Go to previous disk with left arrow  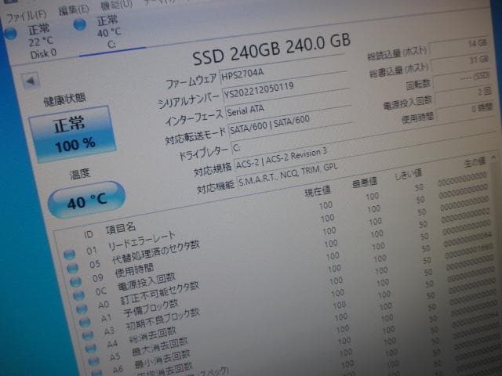click(31, 81)
